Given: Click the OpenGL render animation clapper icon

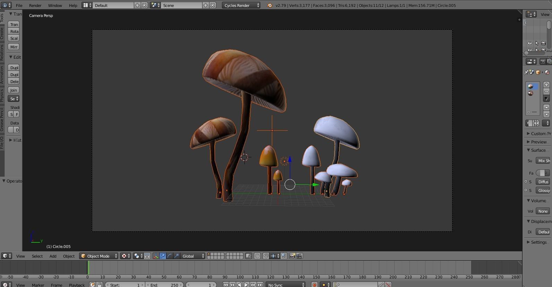Looking at the screenshot, I should click(x=299, y=256).
